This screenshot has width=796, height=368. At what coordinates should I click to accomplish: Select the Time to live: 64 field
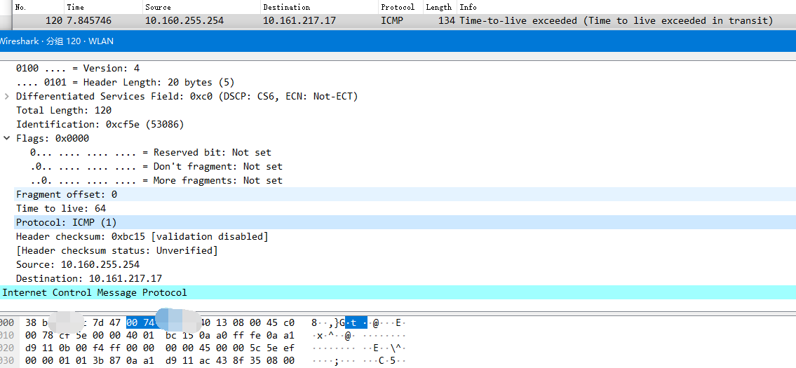tap(61, 208)
